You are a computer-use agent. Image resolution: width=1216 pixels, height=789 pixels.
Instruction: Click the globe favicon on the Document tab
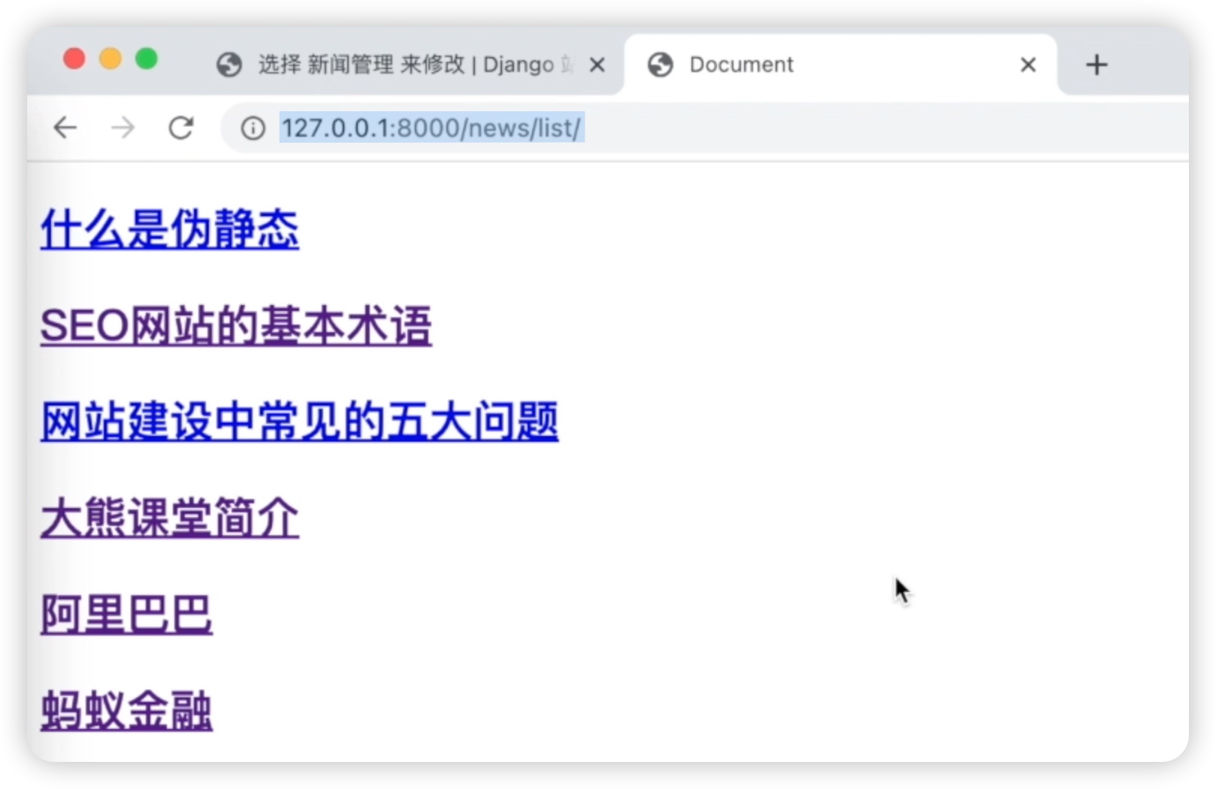661,65
